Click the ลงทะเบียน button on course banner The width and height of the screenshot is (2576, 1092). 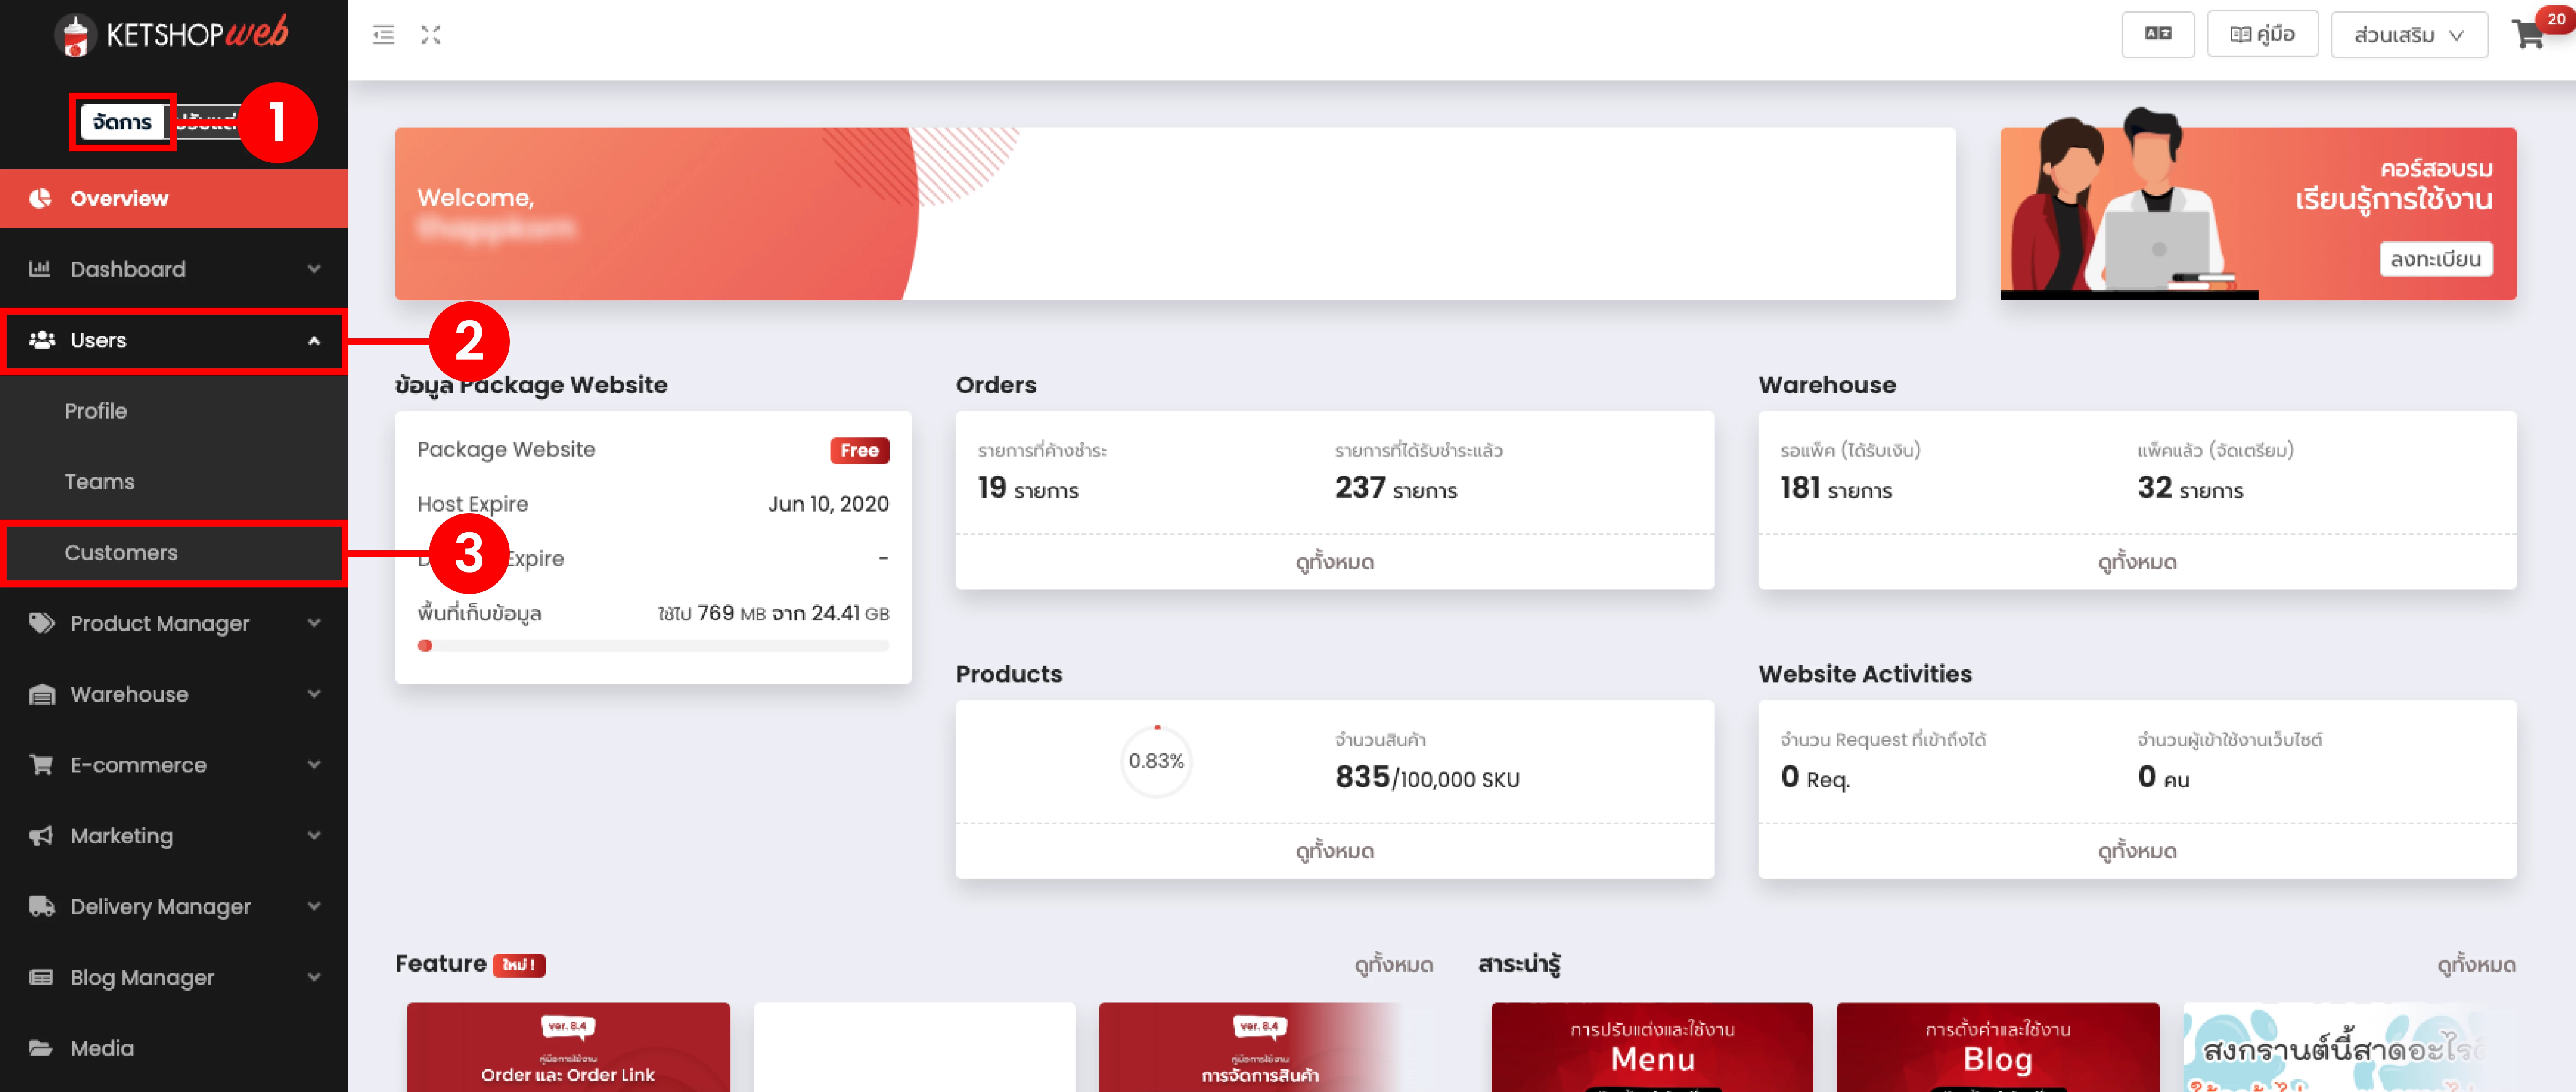coord(2435,259)
